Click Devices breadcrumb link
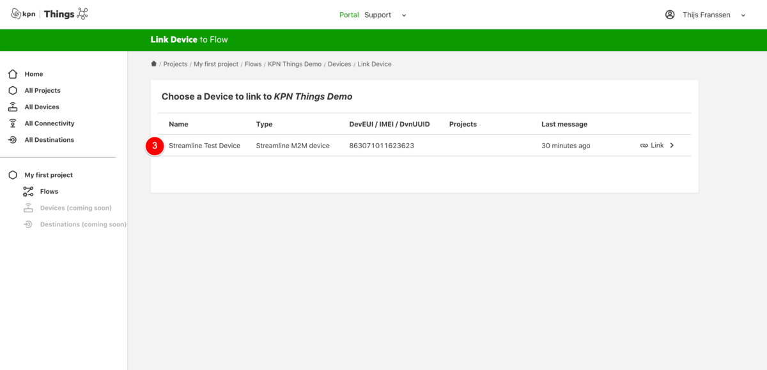 (x=339, y=64)
